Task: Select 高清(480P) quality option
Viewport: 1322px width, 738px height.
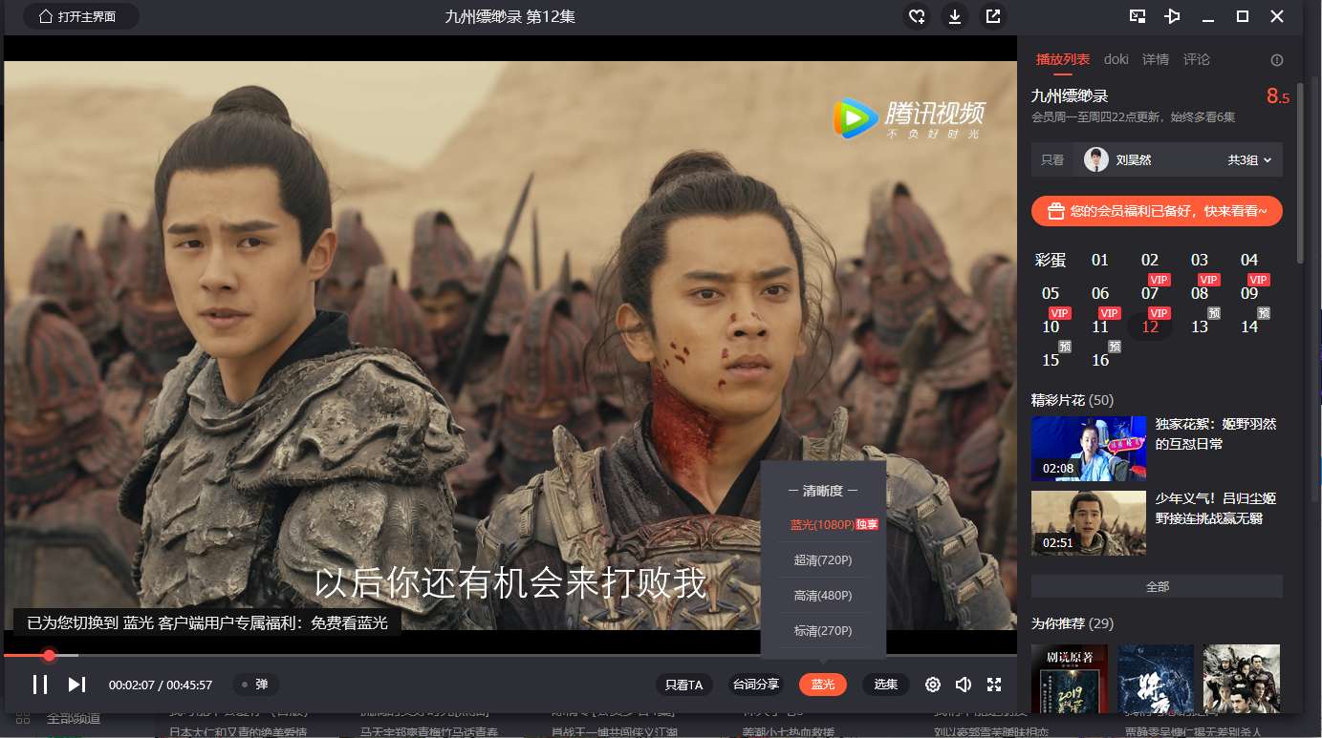Action: (823, 596)
